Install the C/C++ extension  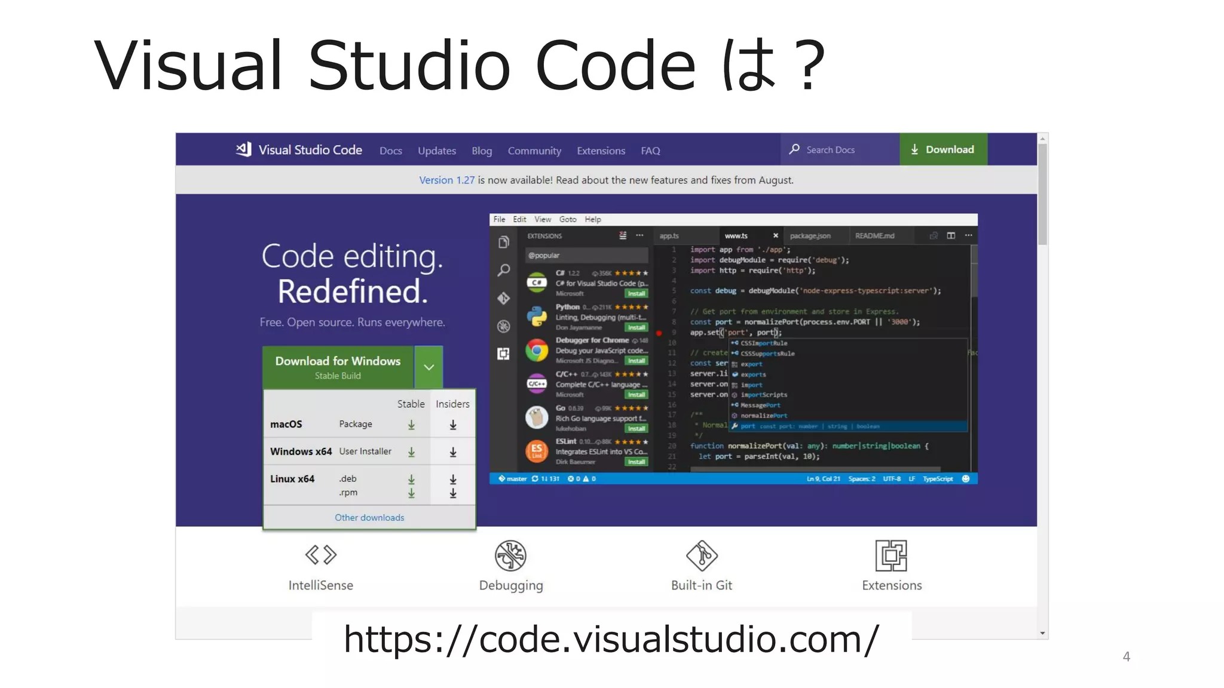[637, 395]
